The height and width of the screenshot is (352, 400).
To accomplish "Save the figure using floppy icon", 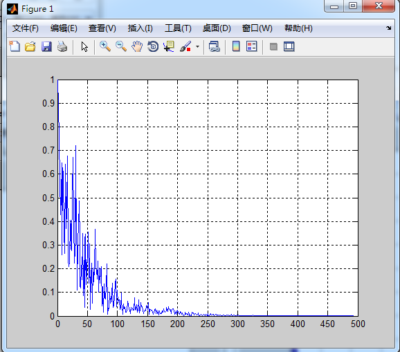I will (46, 47).
